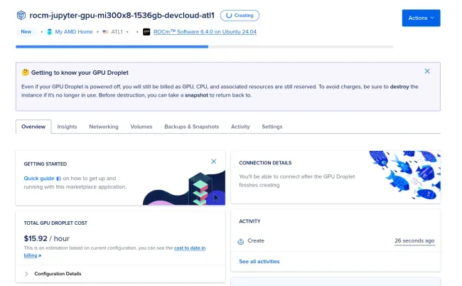Follow the See all activities link

[x=259, y=262]
